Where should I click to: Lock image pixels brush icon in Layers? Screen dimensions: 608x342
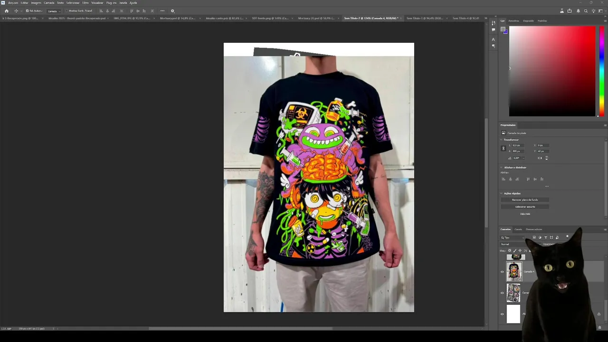coord(515,250)
